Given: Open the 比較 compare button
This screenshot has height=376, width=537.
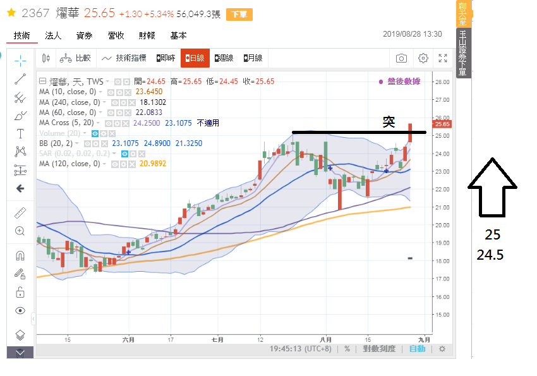Looking at the screenshot, I should click(x=75, y=58).
